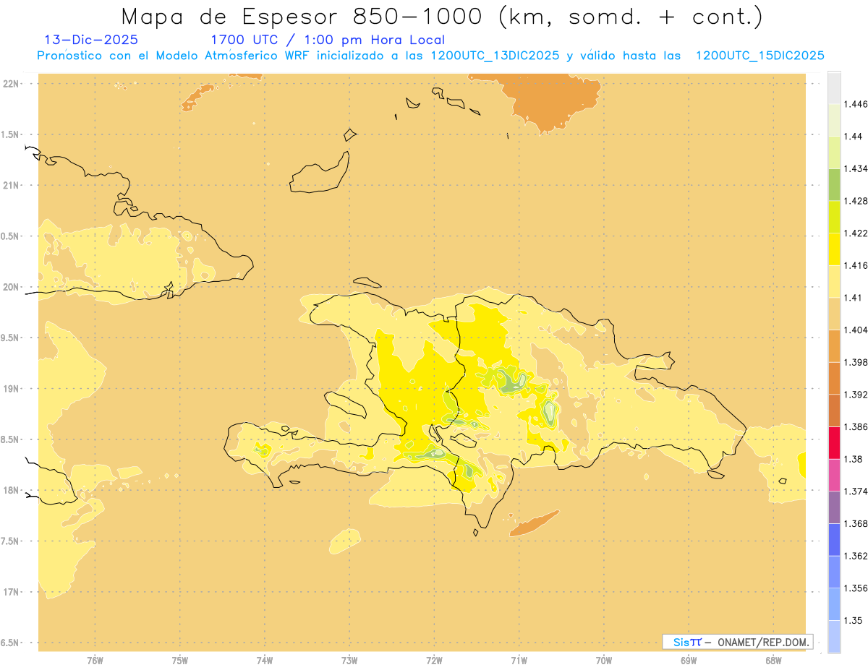Click the colorbar value 1.356
This screenshot has width=868, height=670.
pos(854,588)
